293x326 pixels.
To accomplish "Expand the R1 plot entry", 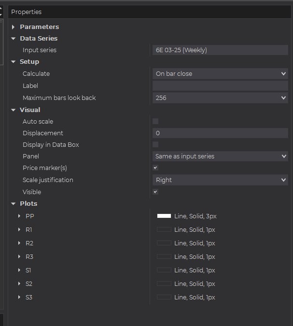I will tap(19, 229).
